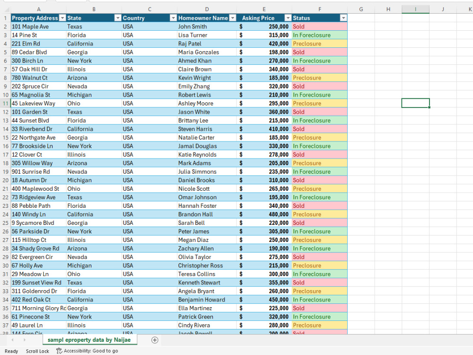Select cell 'Peter James'
The width and height of the screenshot is (473, 355).
207,231
